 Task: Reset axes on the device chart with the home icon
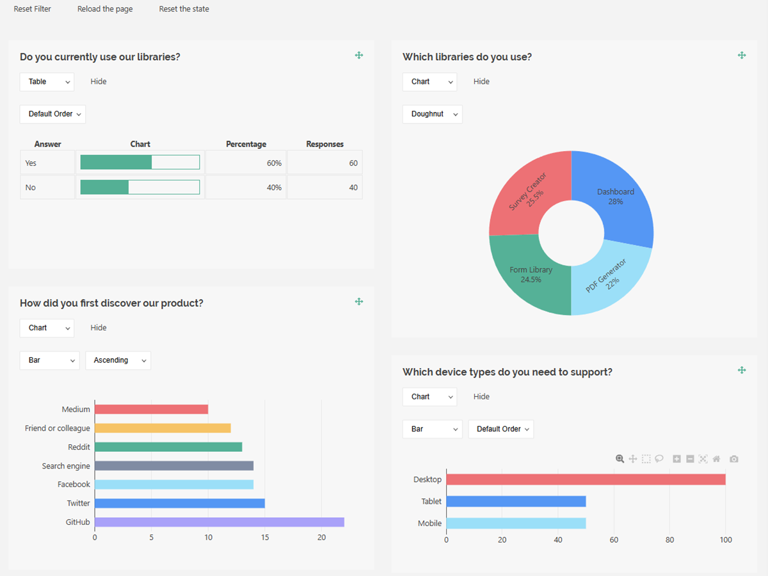coord(716,459)
